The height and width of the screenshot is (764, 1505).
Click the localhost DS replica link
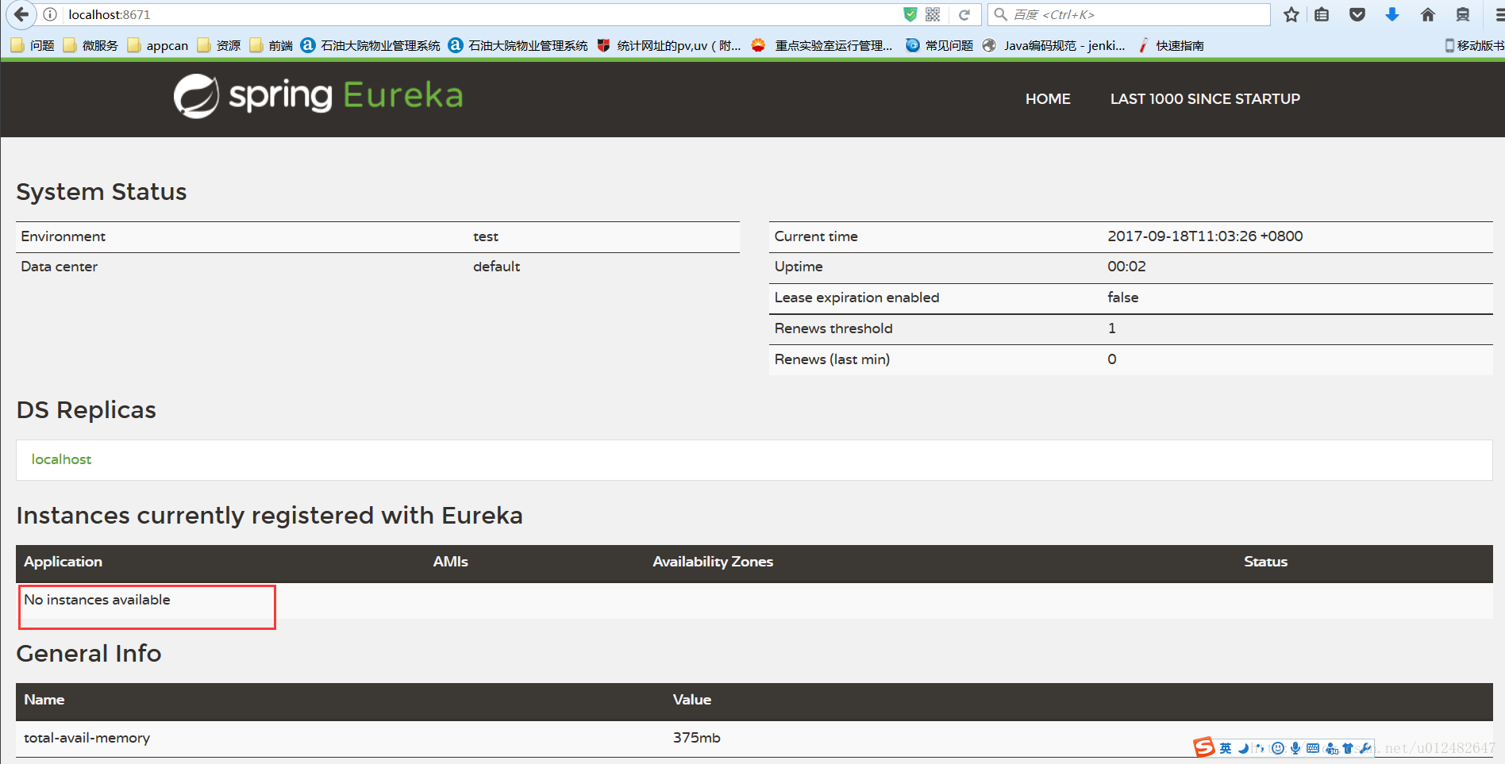tap(61, 459)
